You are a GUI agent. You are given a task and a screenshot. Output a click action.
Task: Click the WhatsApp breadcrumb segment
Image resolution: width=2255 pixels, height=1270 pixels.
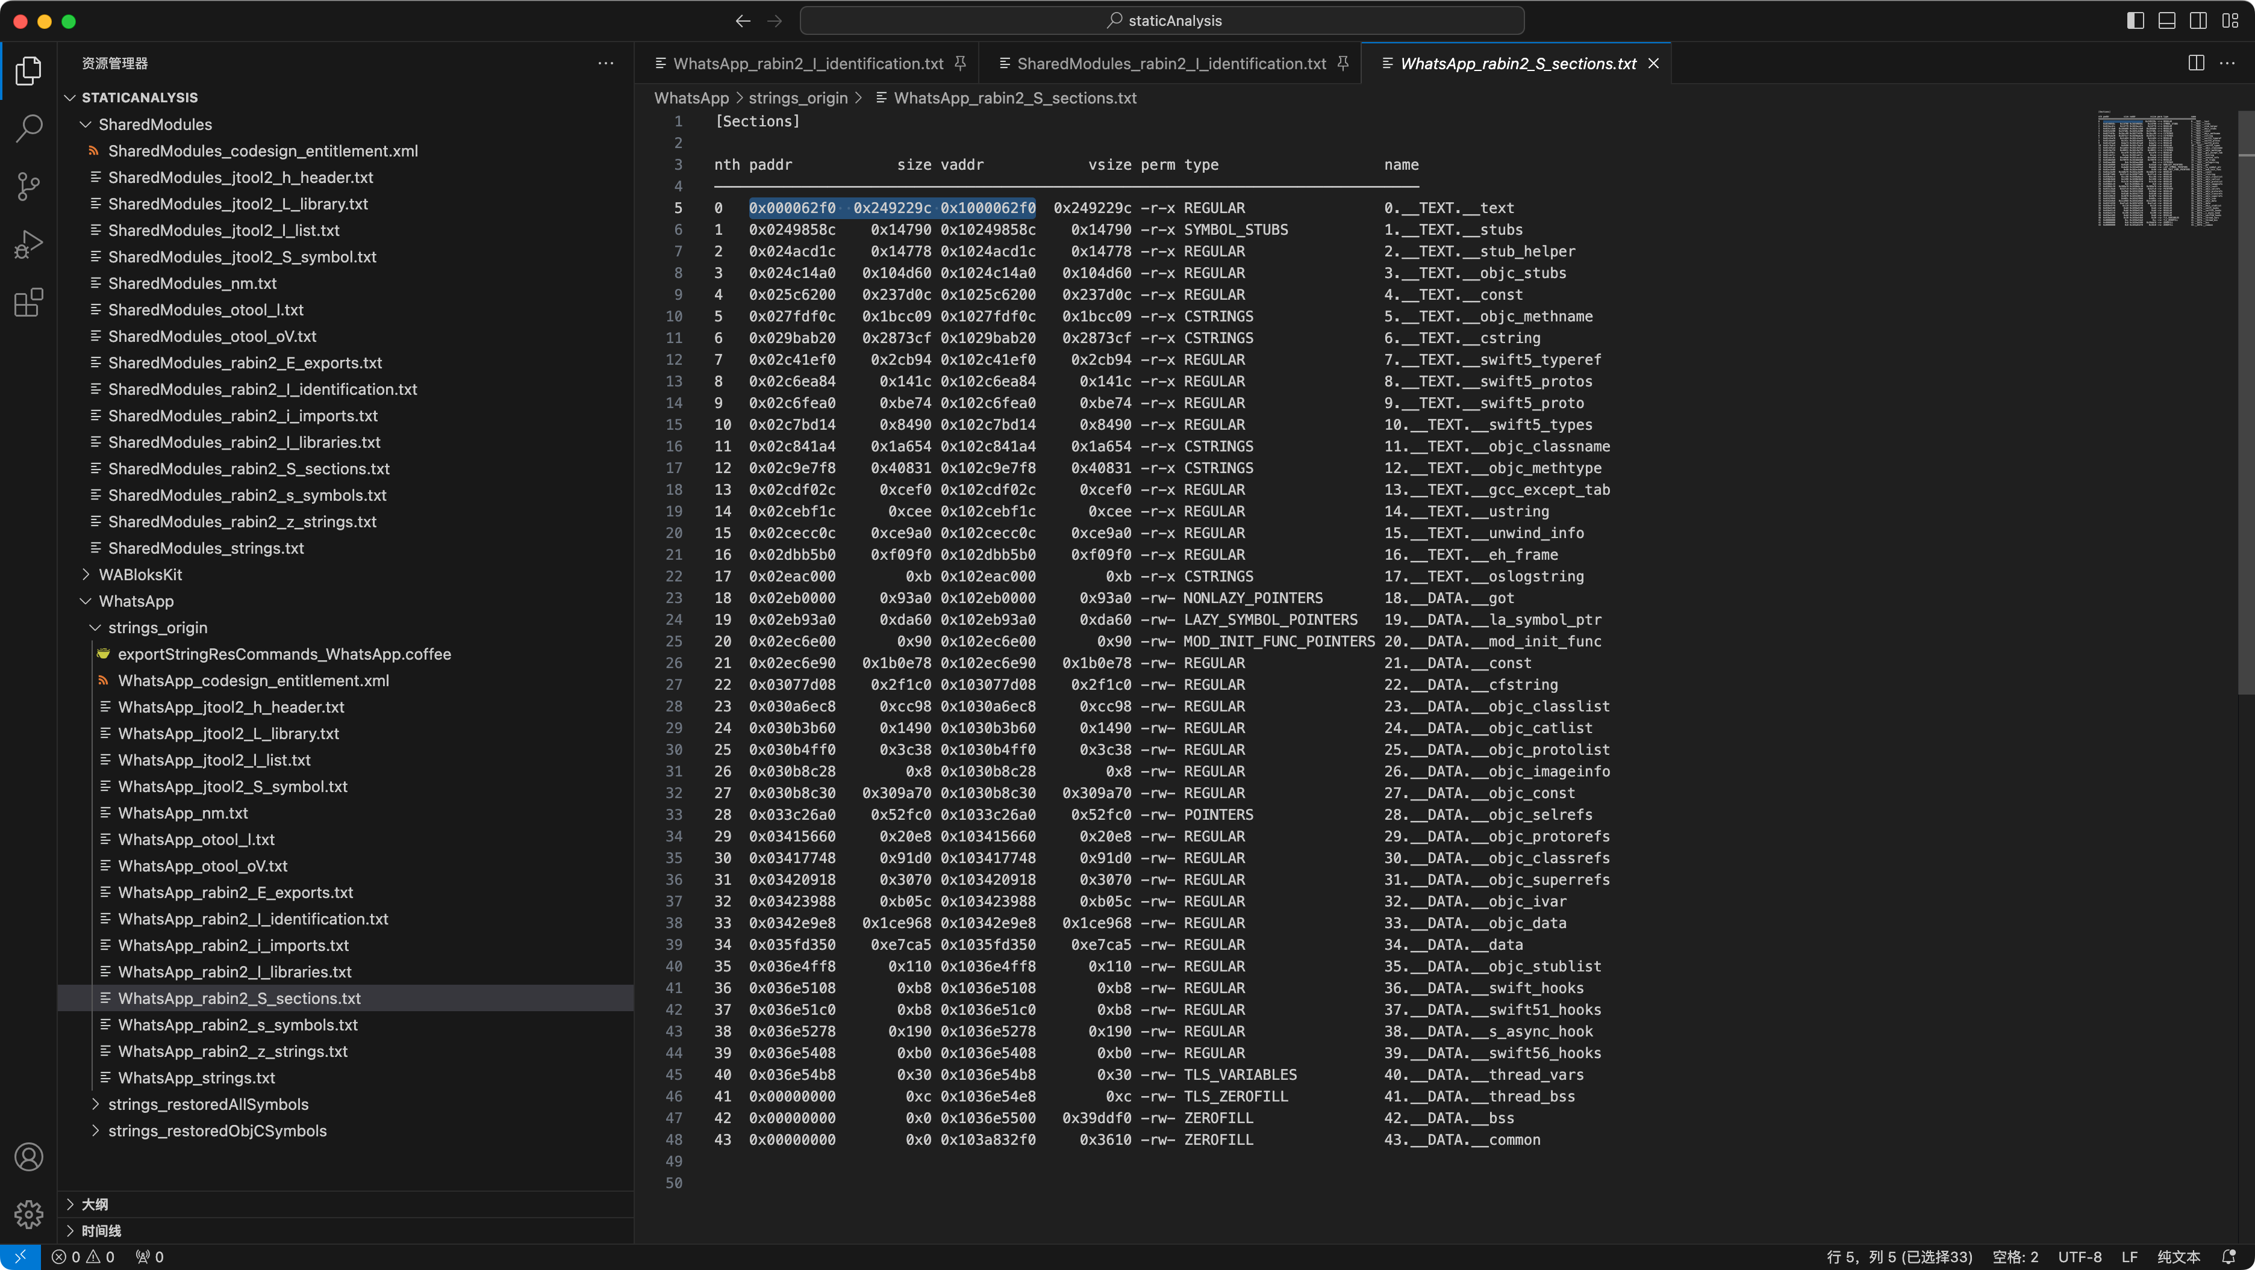click(691, 98)
